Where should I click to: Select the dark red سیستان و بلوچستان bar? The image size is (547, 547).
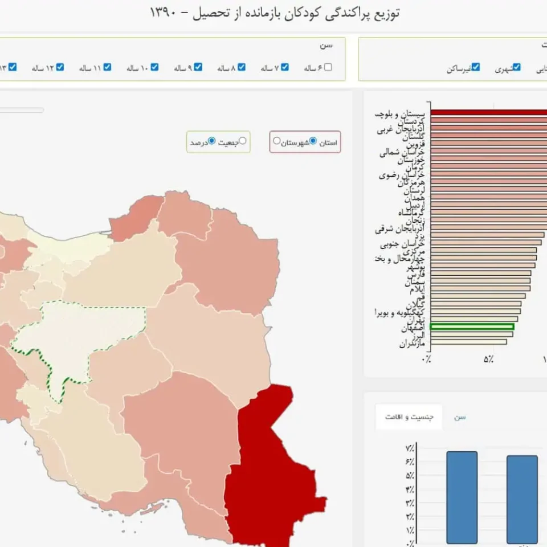point(489,112)
